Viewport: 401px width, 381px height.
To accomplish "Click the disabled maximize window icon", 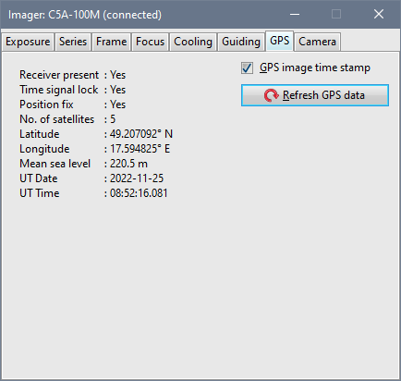I will (x=336, y=14).
